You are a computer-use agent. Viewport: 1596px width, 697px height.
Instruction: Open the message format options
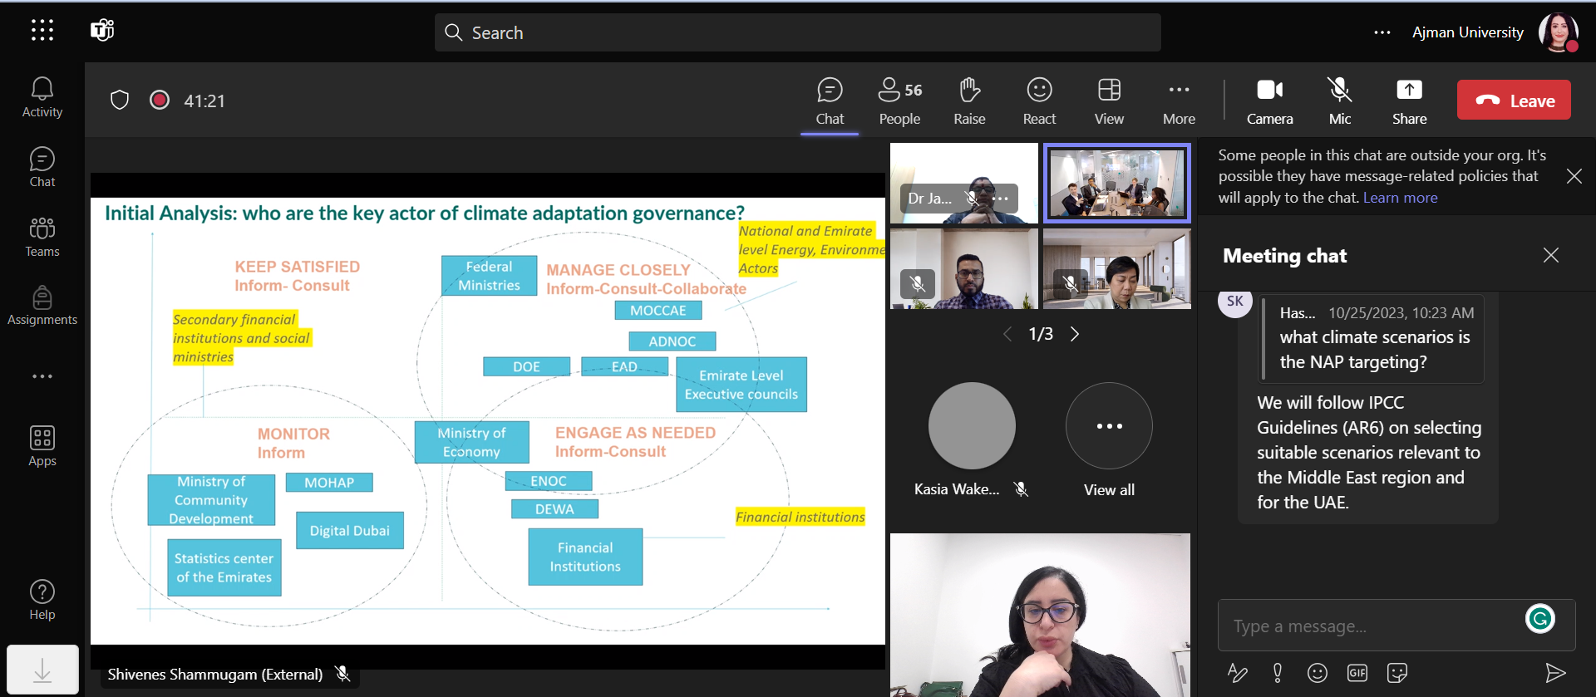coord(1237,673)
